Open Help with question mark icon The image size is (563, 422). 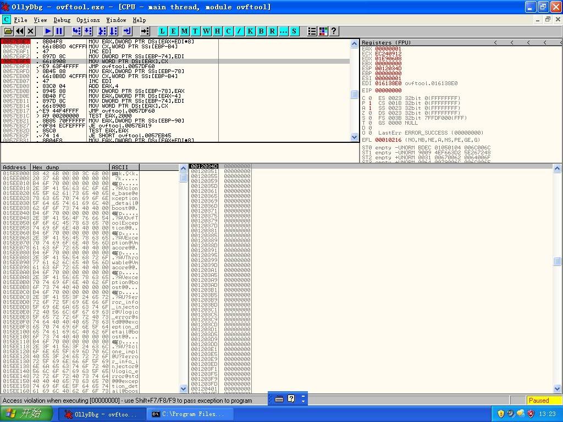click(334, 31)
